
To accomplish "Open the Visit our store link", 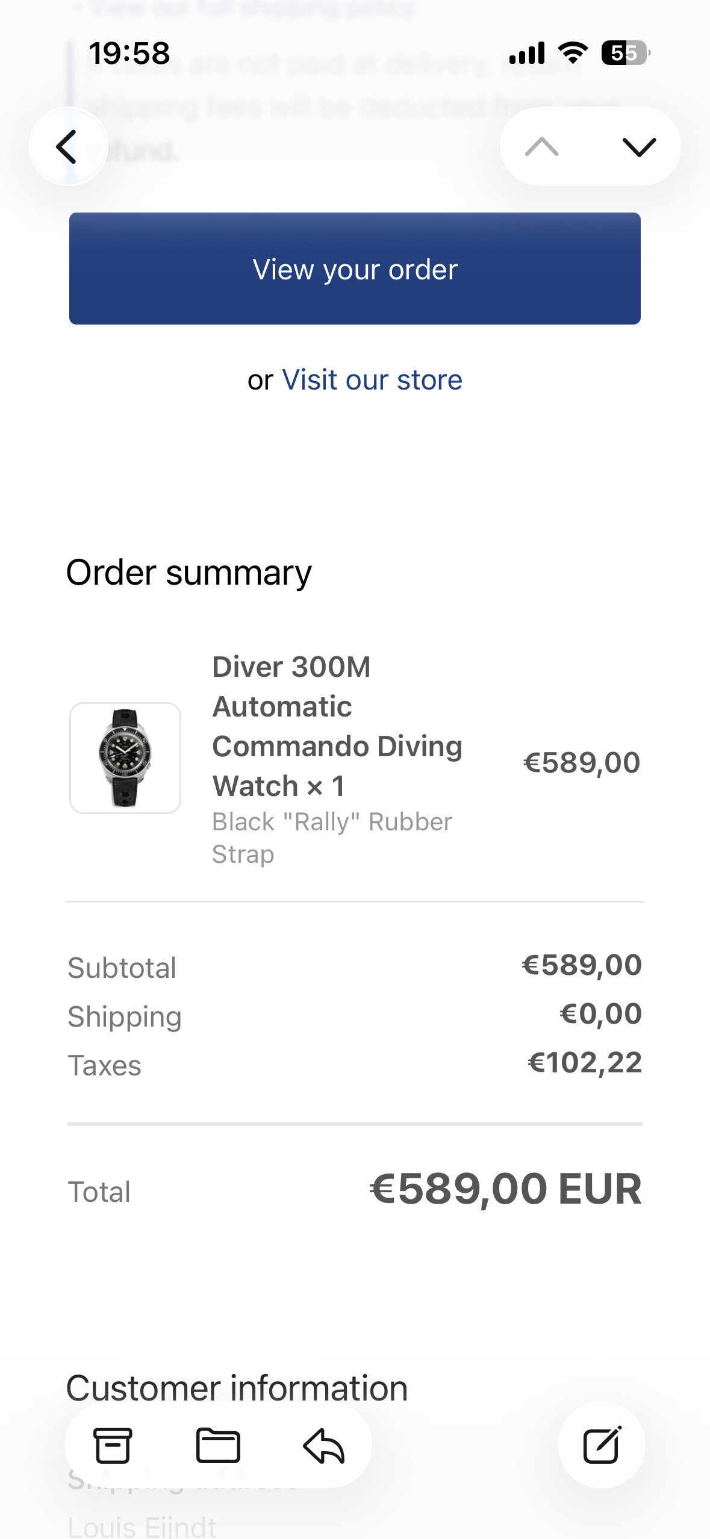I will 372,380.
